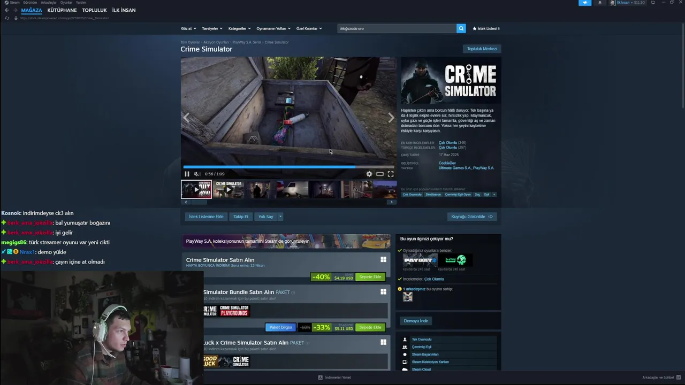Switch to Big Picture mode icon
The height and width of the screenshot is (385, 685).
click(653, 3)
